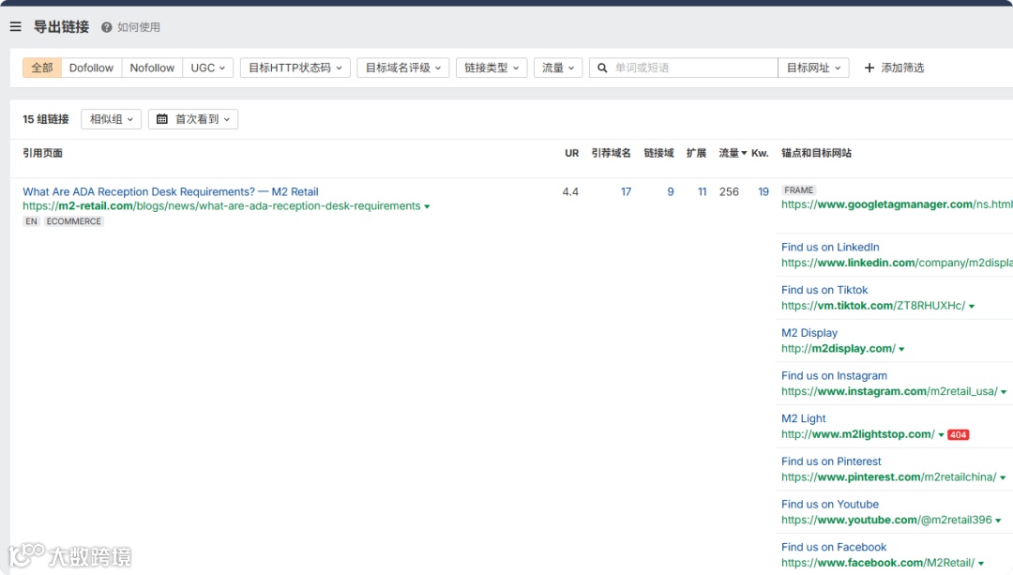Sort by 链接域 column header
1013x575 pixels.
pos(659,153)
